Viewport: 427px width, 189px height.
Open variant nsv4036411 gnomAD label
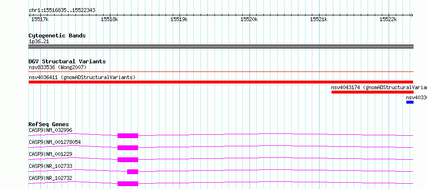[x=82, y=77]
